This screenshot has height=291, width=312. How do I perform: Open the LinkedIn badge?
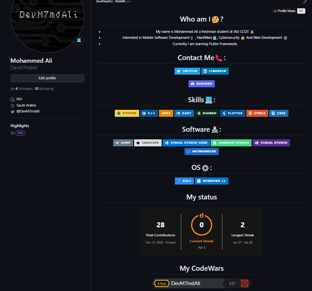[215, 71]
